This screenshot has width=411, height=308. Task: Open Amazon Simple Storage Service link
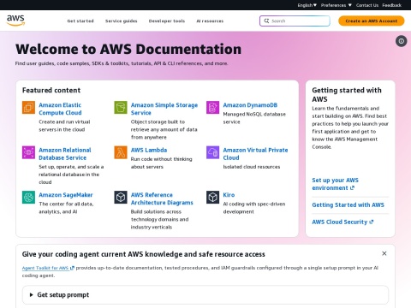(164, 109)
